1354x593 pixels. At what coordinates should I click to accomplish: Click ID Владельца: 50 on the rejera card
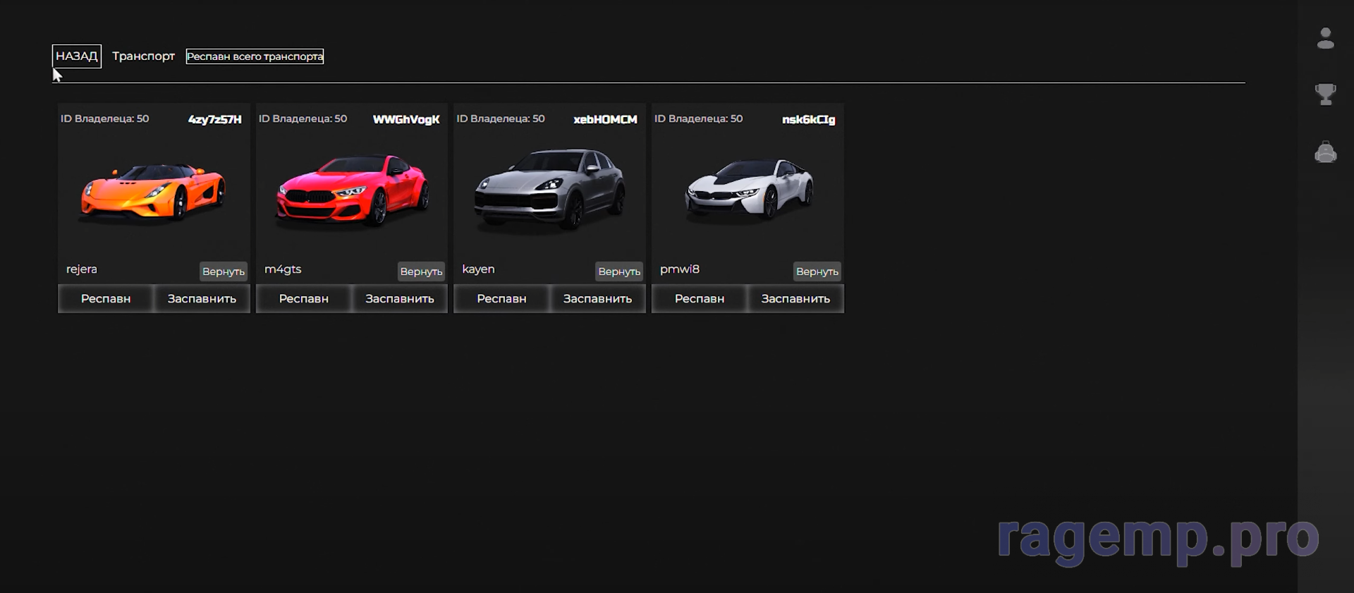105,118
